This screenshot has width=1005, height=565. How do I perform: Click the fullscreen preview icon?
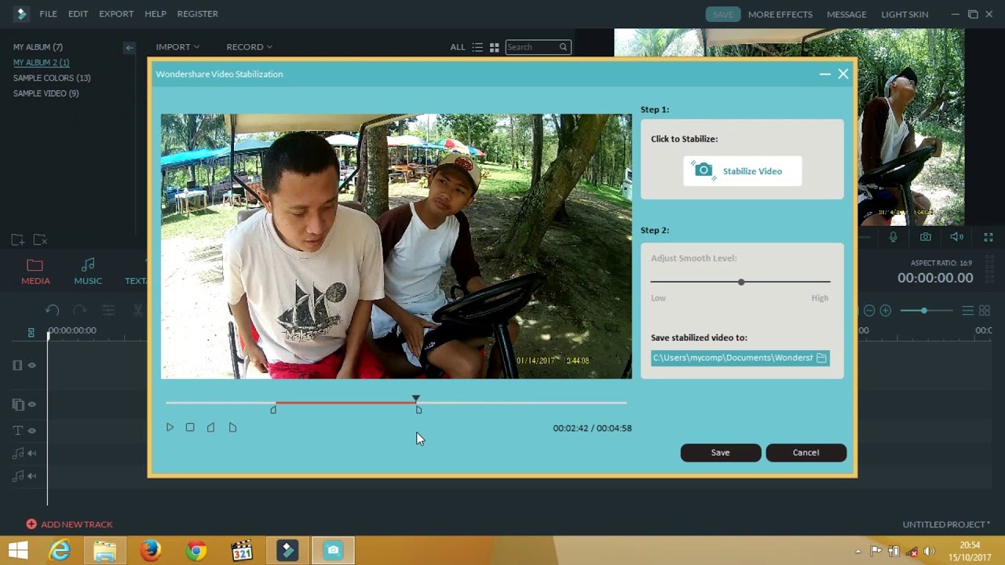(x=989, y=237)
